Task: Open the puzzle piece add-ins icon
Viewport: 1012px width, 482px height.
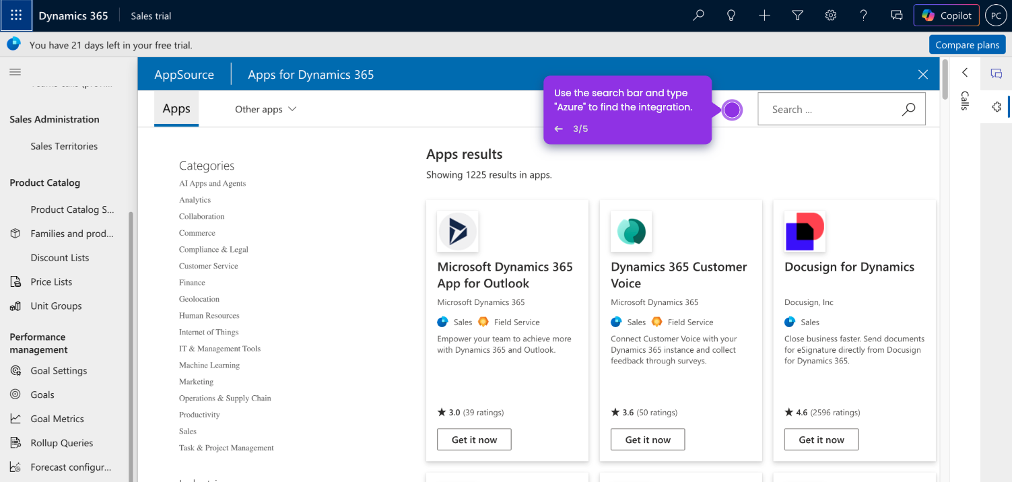Action: click(997, 107)
